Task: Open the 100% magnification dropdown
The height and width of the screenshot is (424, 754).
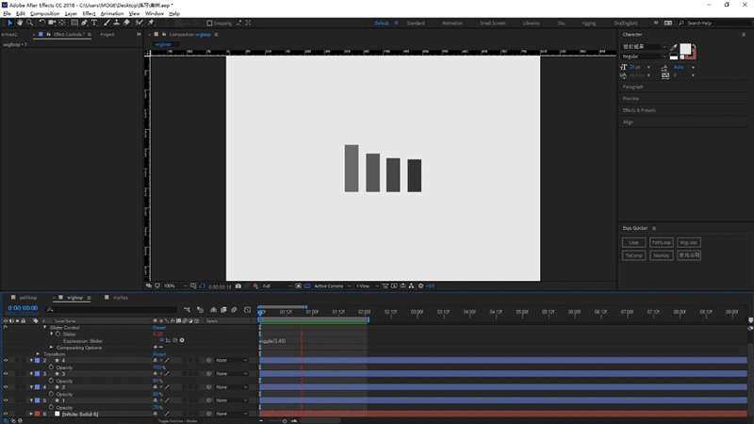Action: pyautogui.click(x=175, y=286)
